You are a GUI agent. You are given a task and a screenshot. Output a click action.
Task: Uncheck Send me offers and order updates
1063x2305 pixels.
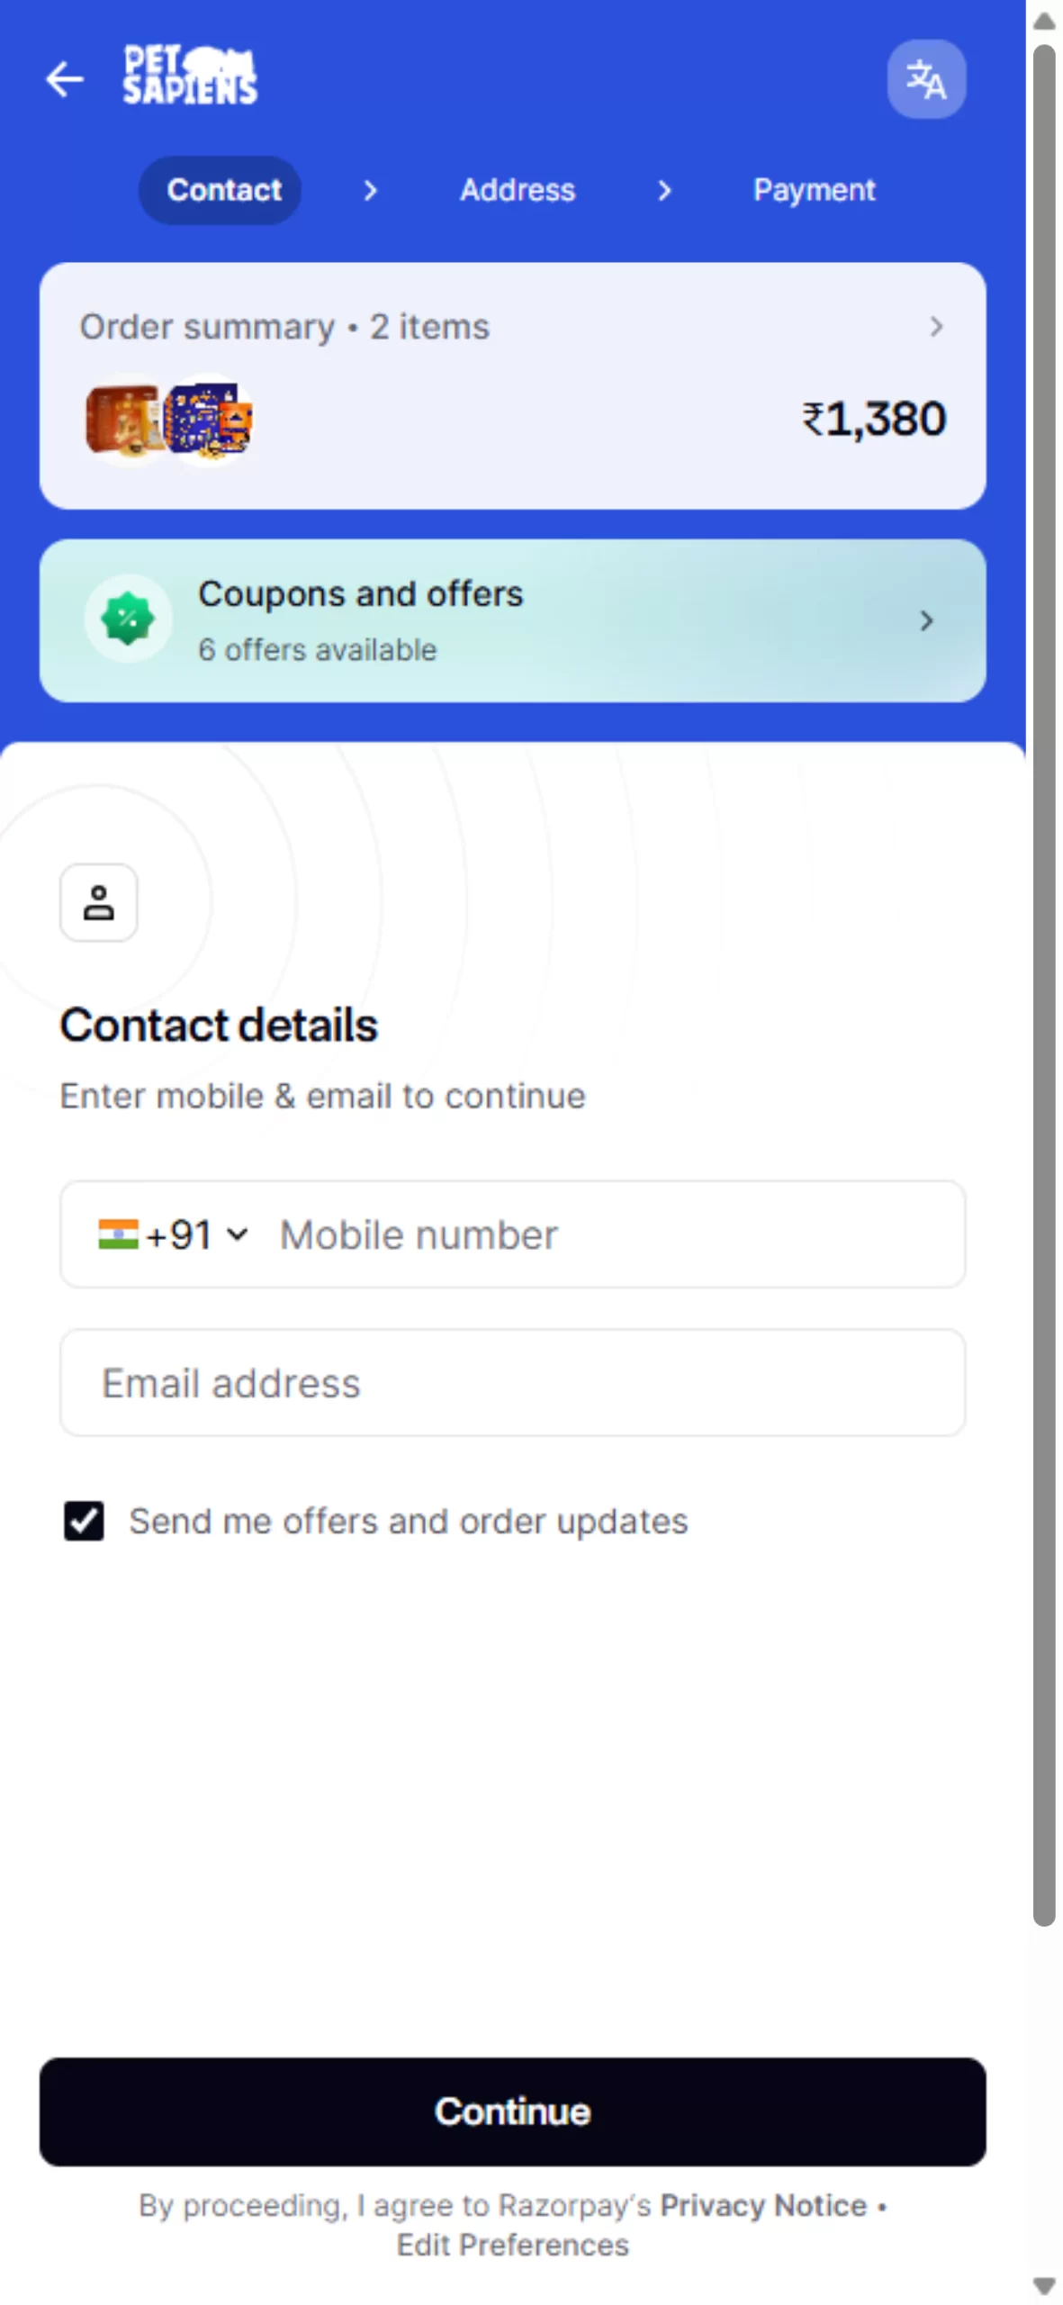(x=84, y=1521)
